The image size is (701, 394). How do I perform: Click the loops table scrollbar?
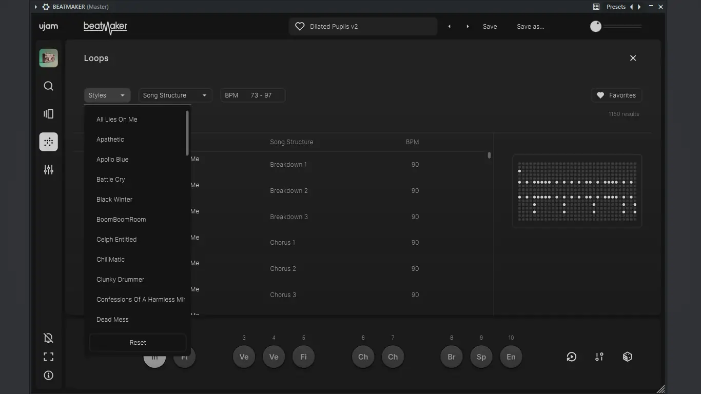tap(489, 155)
